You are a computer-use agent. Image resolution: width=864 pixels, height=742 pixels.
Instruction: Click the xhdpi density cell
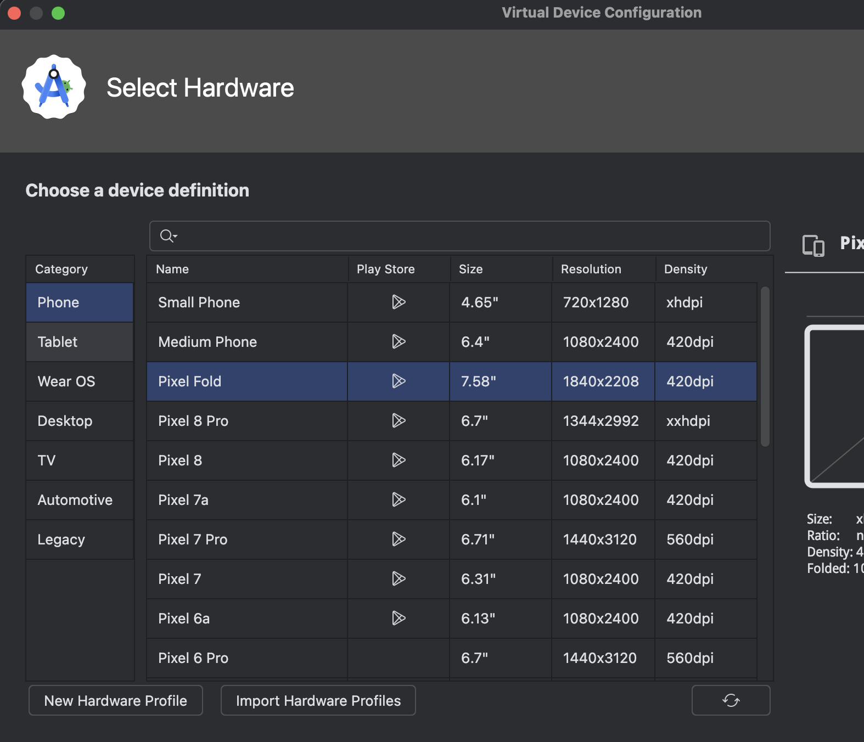706,302
